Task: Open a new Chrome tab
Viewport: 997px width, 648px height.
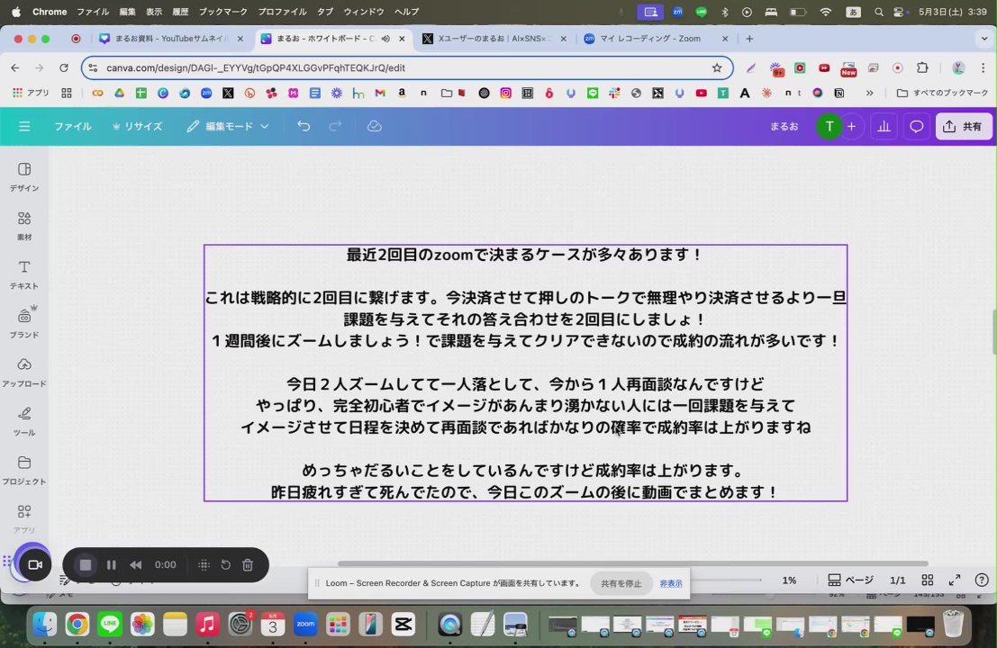Action: 749,39
